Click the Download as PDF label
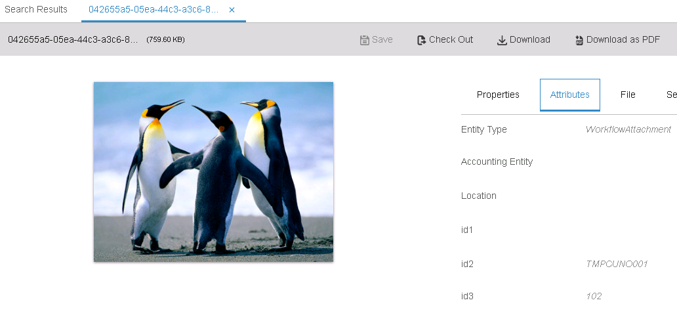This screenshot has width=677, height=317. 623,40
